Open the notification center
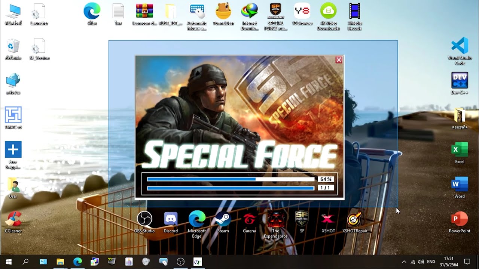Screen dimensions: 479x269 (467, 262)
